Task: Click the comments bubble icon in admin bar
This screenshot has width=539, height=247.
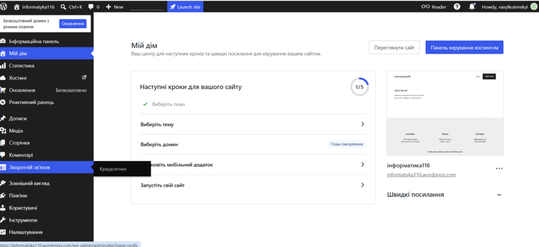Action: coord(91,6)
